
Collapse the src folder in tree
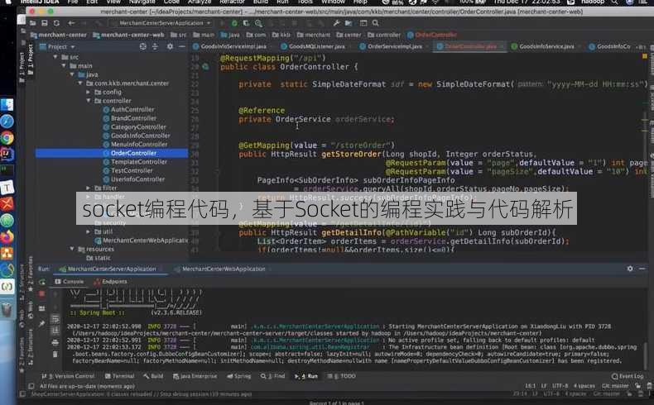click(55, 57)
